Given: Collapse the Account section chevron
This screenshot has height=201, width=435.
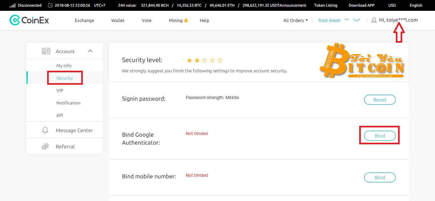Looking at the screenshot, I should tap(90, 51).
